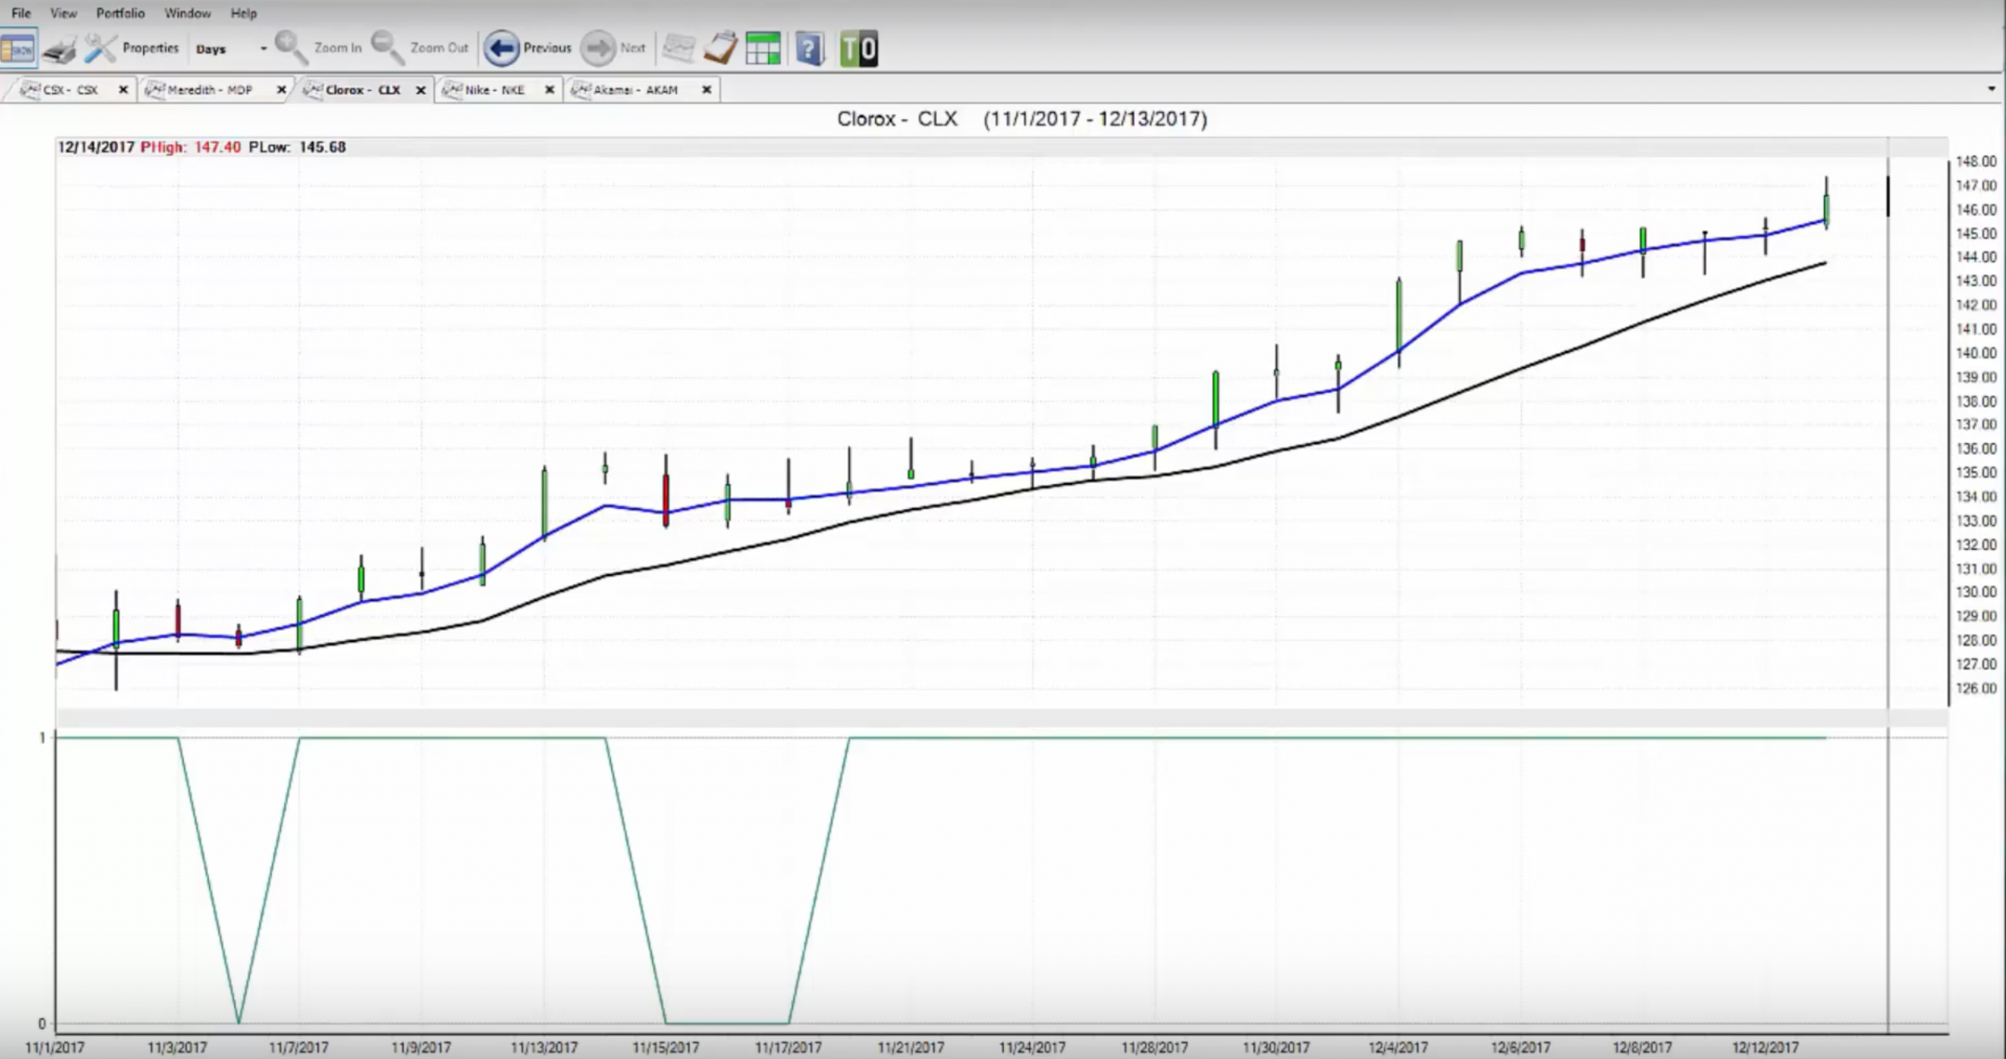Open the tab list arrow at far right
2006x1059 pixels.
coord(1992,89)
